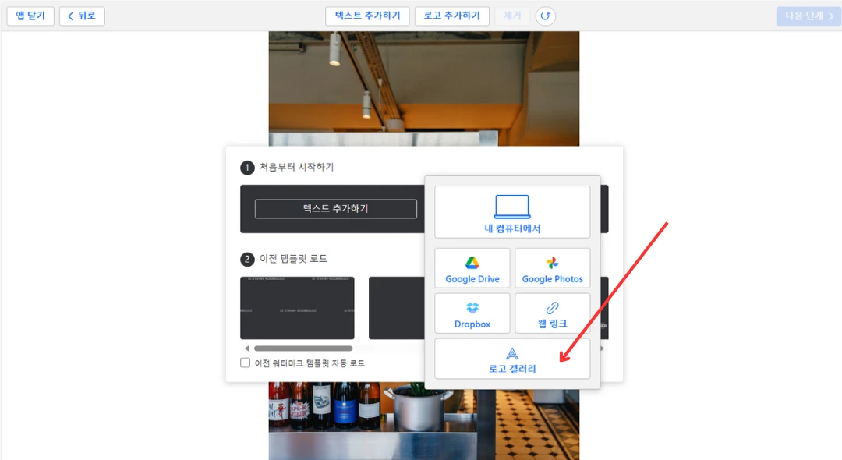Select the 웹 링크 chain-link option
Screen dimensions: 842x460
click(x=552, y=313)
